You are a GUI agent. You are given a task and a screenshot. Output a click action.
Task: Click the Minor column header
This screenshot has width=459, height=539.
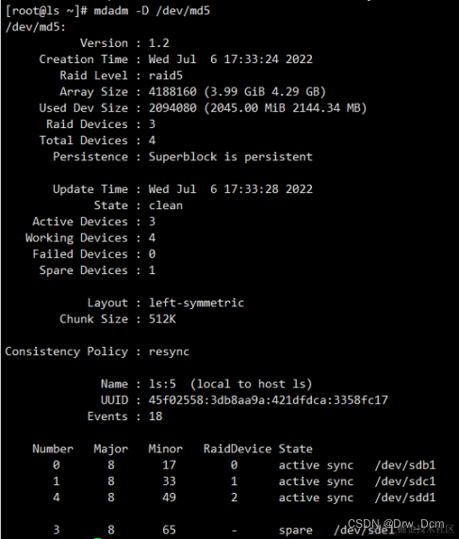(x=166, y=449)
